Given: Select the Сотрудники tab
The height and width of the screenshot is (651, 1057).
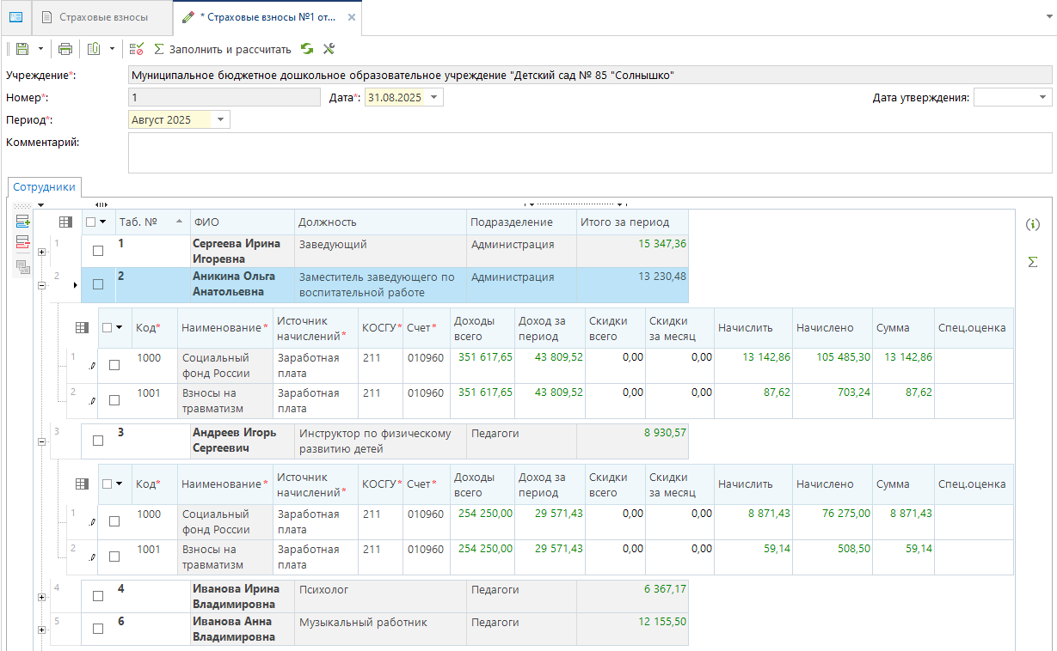Looking at the screenshot, I should click(x=44, y=187).
